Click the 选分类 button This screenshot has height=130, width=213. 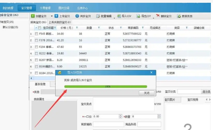[x=206, y=91]
